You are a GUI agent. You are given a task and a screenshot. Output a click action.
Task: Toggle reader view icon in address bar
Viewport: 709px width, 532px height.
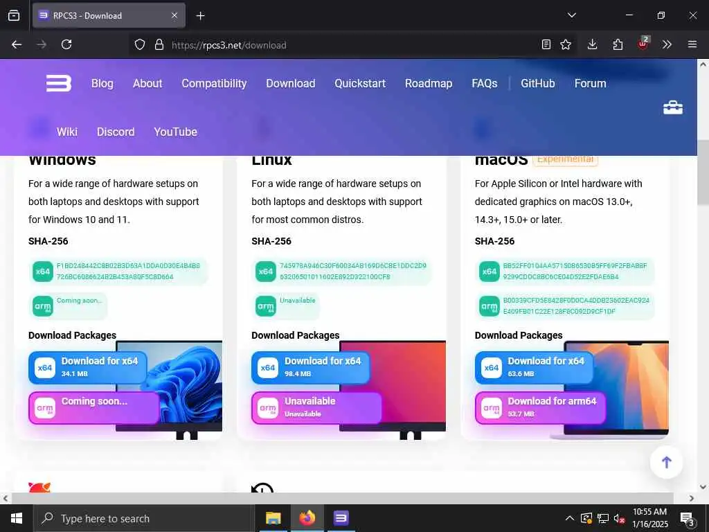point(546,44)
